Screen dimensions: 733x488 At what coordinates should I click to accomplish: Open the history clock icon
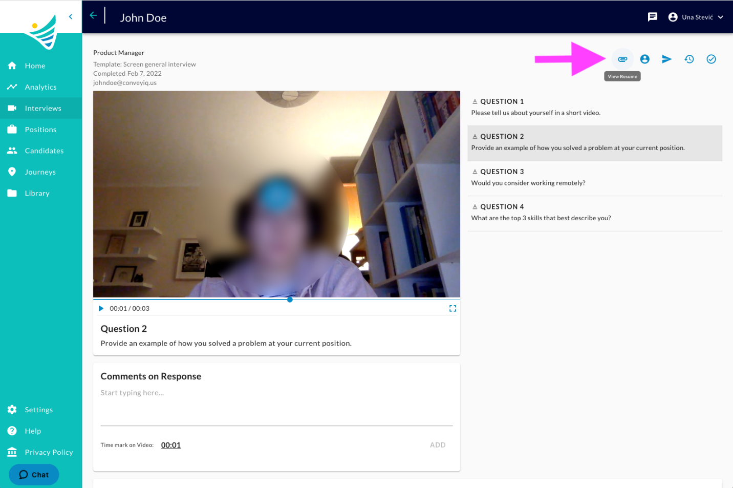coord(689,59)
